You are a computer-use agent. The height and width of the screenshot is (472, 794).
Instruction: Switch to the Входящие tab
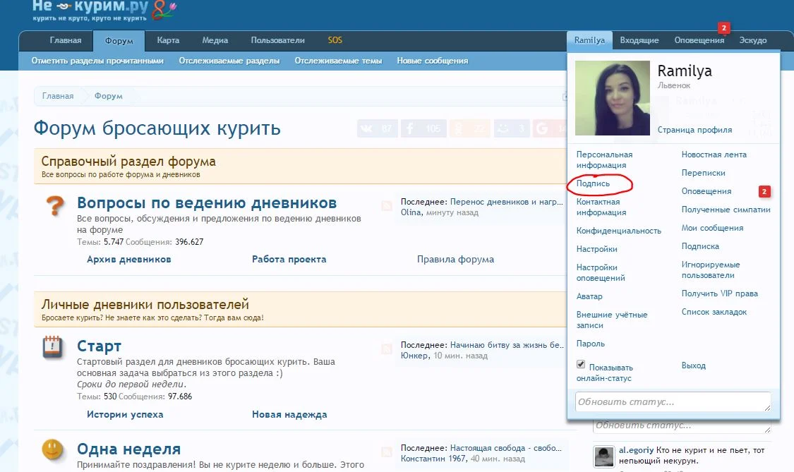[639, 40]
